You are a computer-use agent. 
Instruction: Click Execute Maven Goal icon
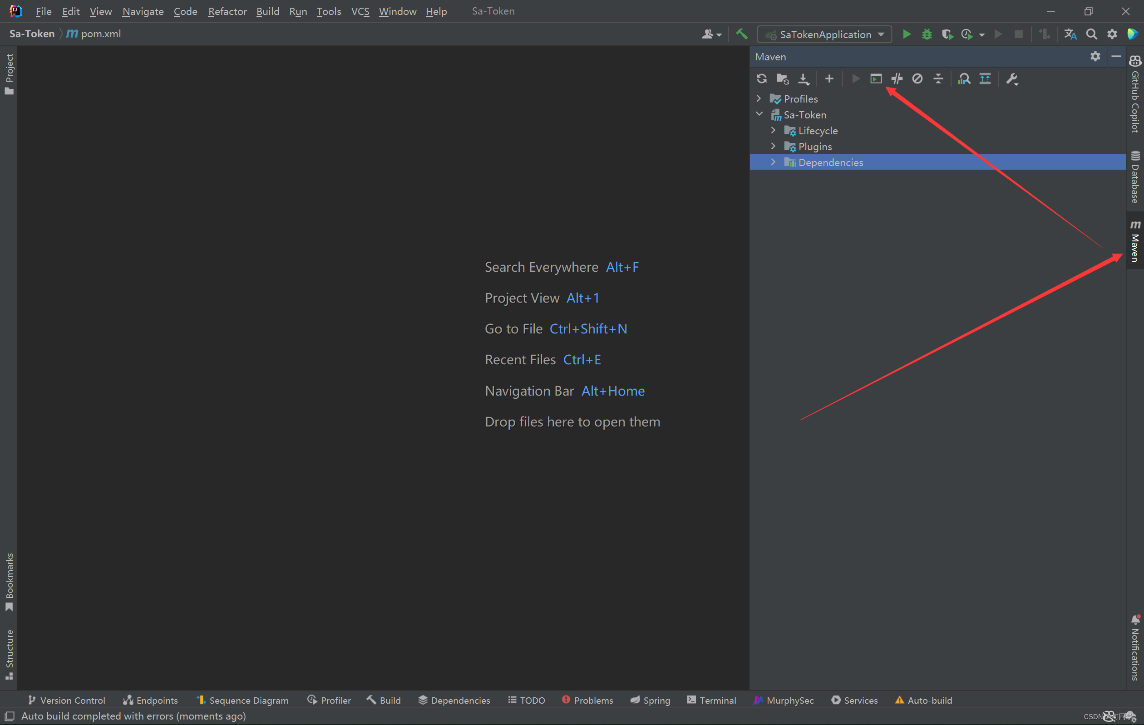coord(876,79)
